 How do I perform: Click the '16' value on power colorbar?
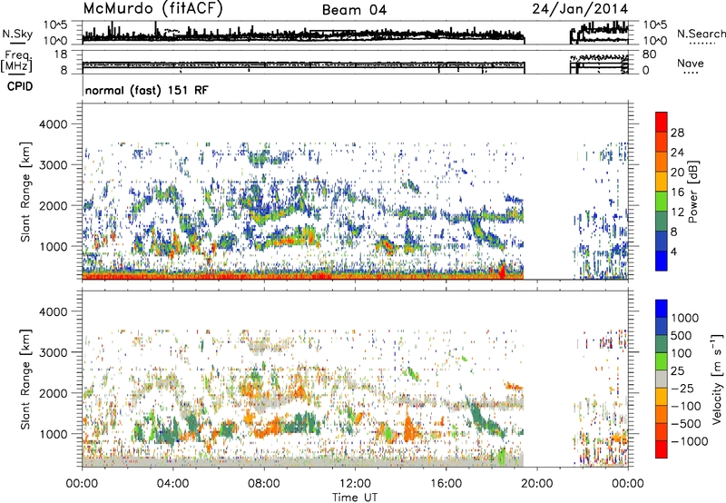677,192
